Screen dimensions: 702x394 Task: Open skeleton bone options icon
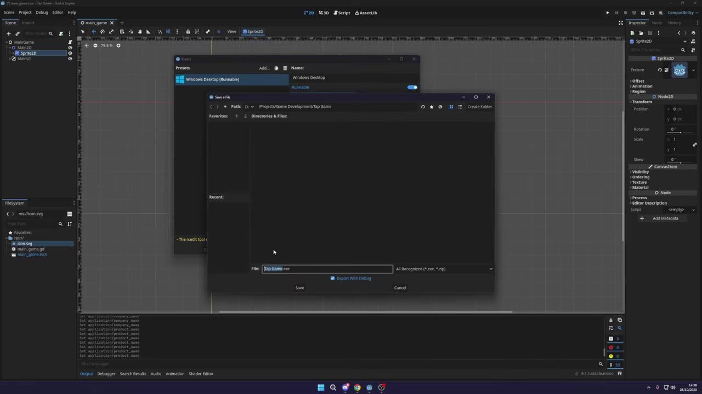(207, 31)
